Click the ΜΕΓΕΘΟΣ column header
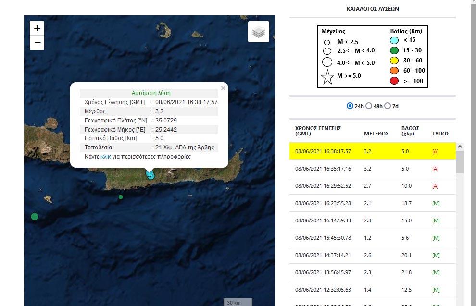 (x=376, y=134)
